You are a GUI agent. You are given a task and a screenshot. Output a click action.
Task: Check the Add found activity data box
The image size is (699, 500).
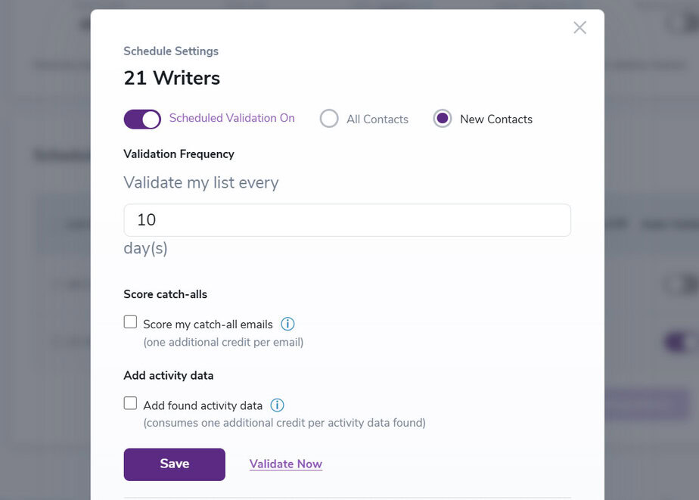click(130, 403)
